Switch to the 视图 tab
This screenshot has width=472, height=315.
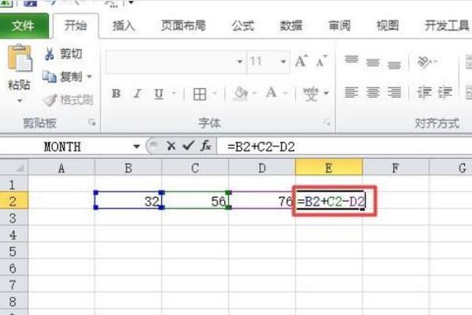coord(387,26)
